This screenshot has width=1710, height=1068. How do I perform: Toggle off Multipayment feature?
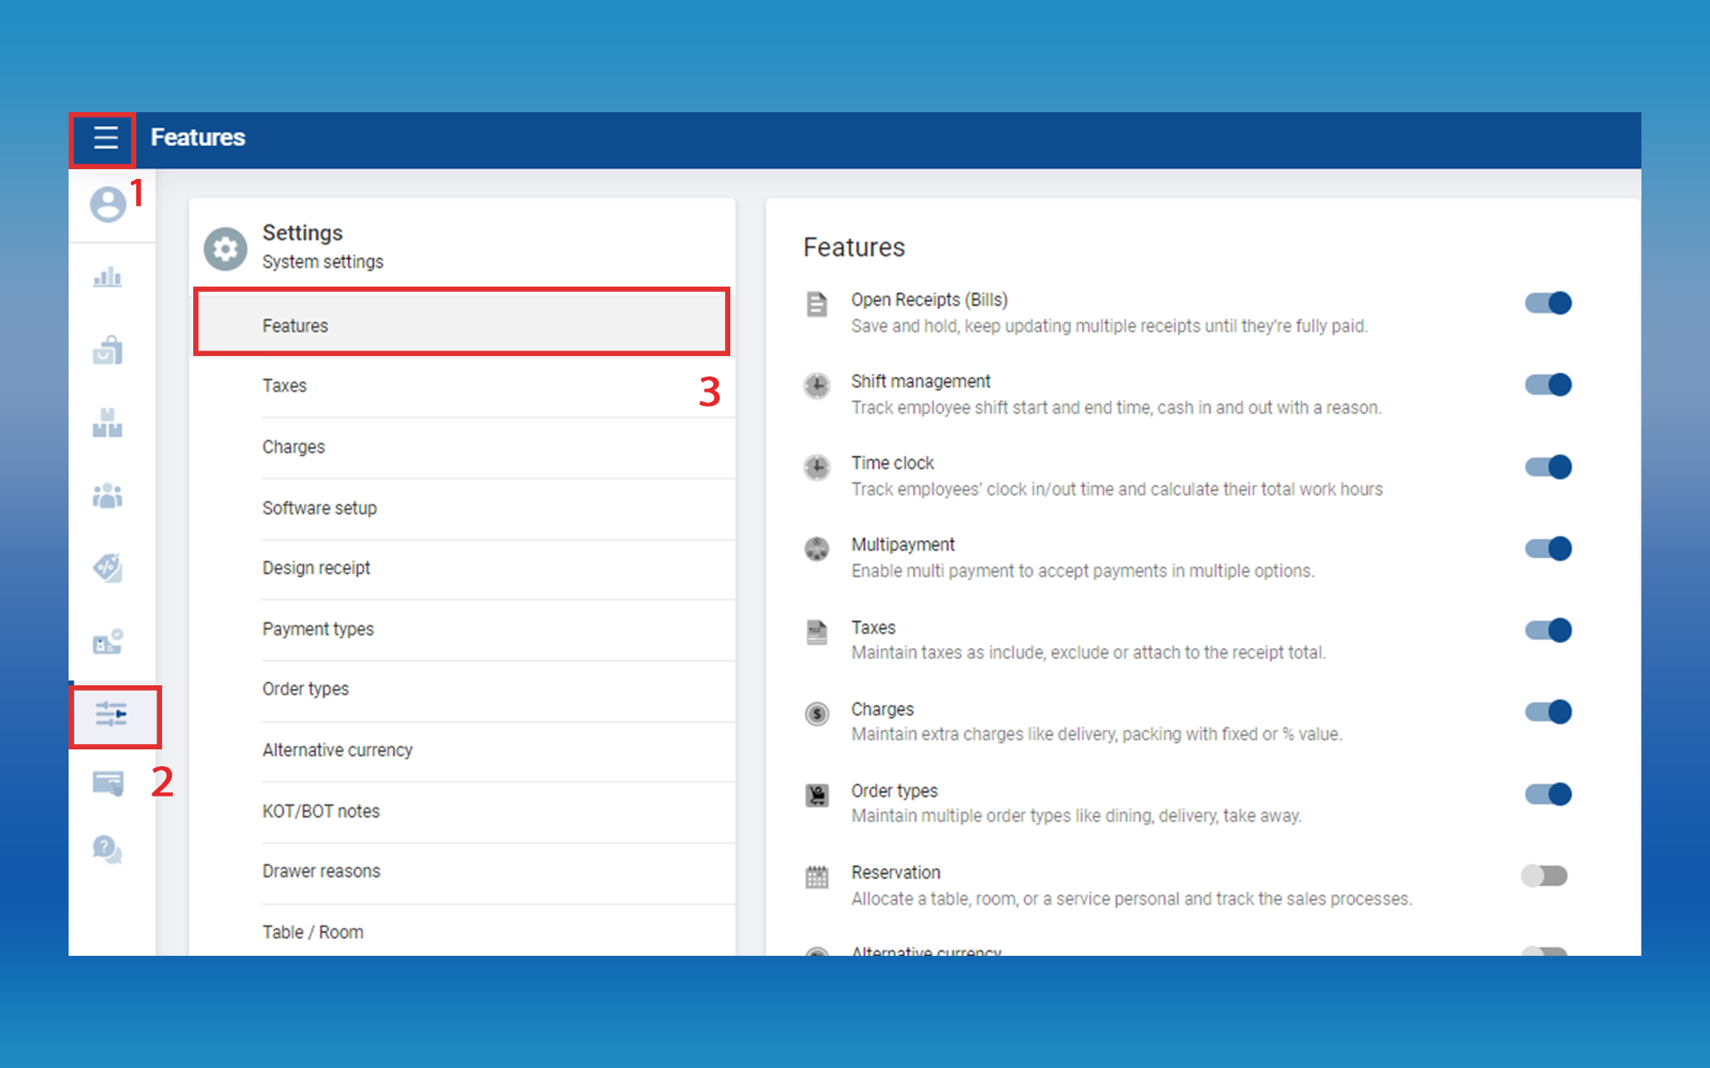(x=1548, y=548)
